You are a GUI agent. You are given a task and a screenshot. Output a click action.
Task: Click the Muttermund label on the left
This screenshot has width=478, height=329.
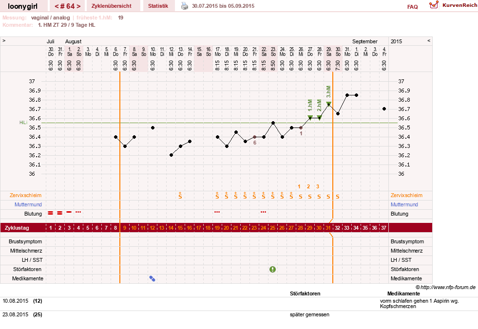(28, 204)
